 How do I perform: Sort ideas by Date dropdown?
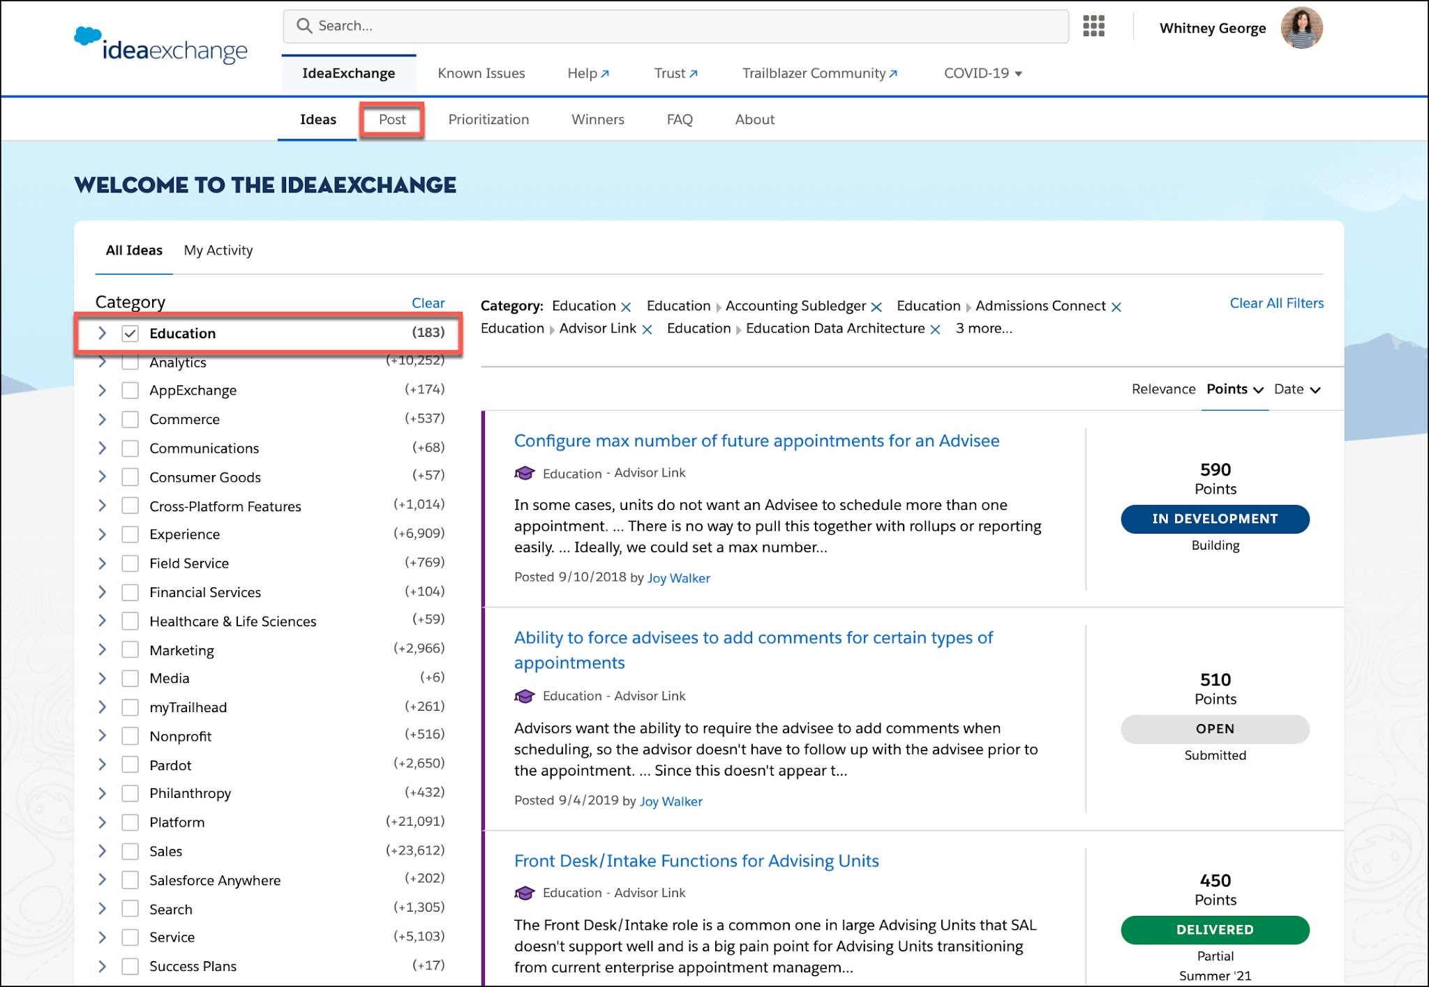coord(1297,389)
